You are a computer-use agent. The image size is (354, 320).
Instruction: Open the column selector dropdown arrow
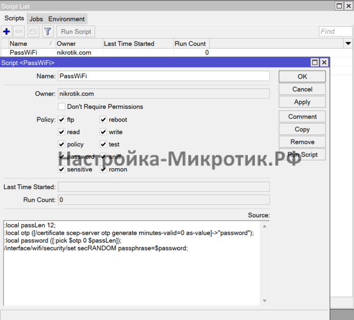[x=348, y=43]
